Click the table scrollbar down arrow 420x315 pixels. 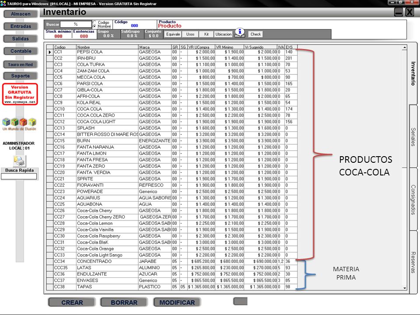[x=404, y=288]
